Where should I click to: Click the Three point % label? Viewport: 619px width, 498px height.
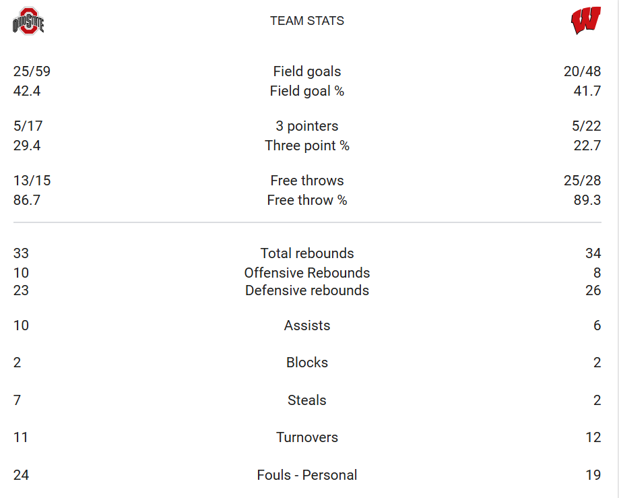point(307,146)
